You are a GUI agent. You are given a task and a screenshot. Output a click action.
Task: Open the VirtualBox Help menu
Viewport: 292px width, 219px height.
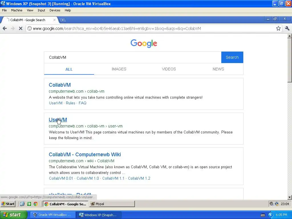(x=68, y=10)
